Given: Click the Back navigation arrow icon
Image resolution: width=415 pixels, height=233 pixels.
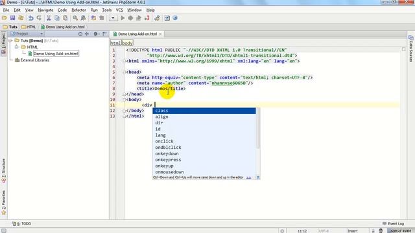Looking at the screenshot, I should (x=93, y=18).
